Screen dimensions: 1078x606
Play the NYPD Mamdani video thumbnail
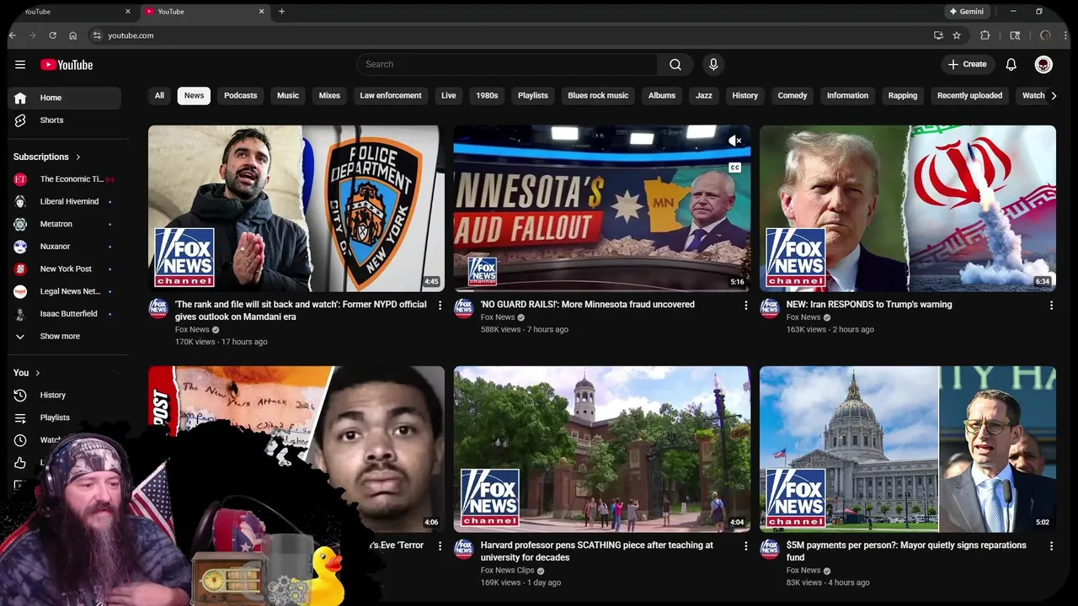coord(296,209)
